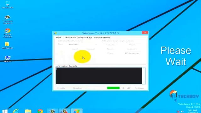
Task: Click the Install button
Action: [75, 49]
